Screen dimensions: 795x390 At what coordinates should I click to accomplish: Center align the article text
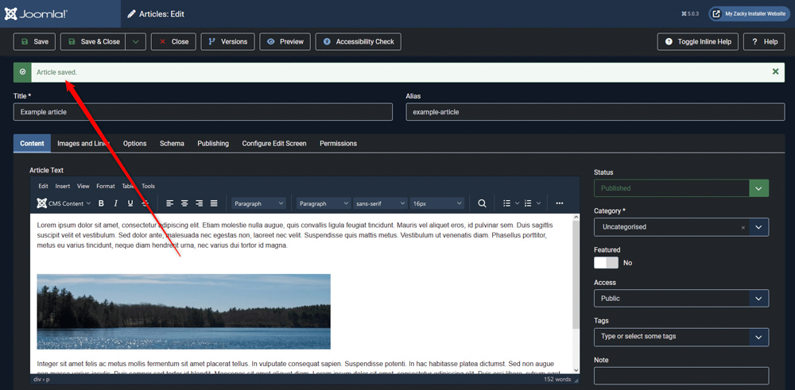coord(184,203)
